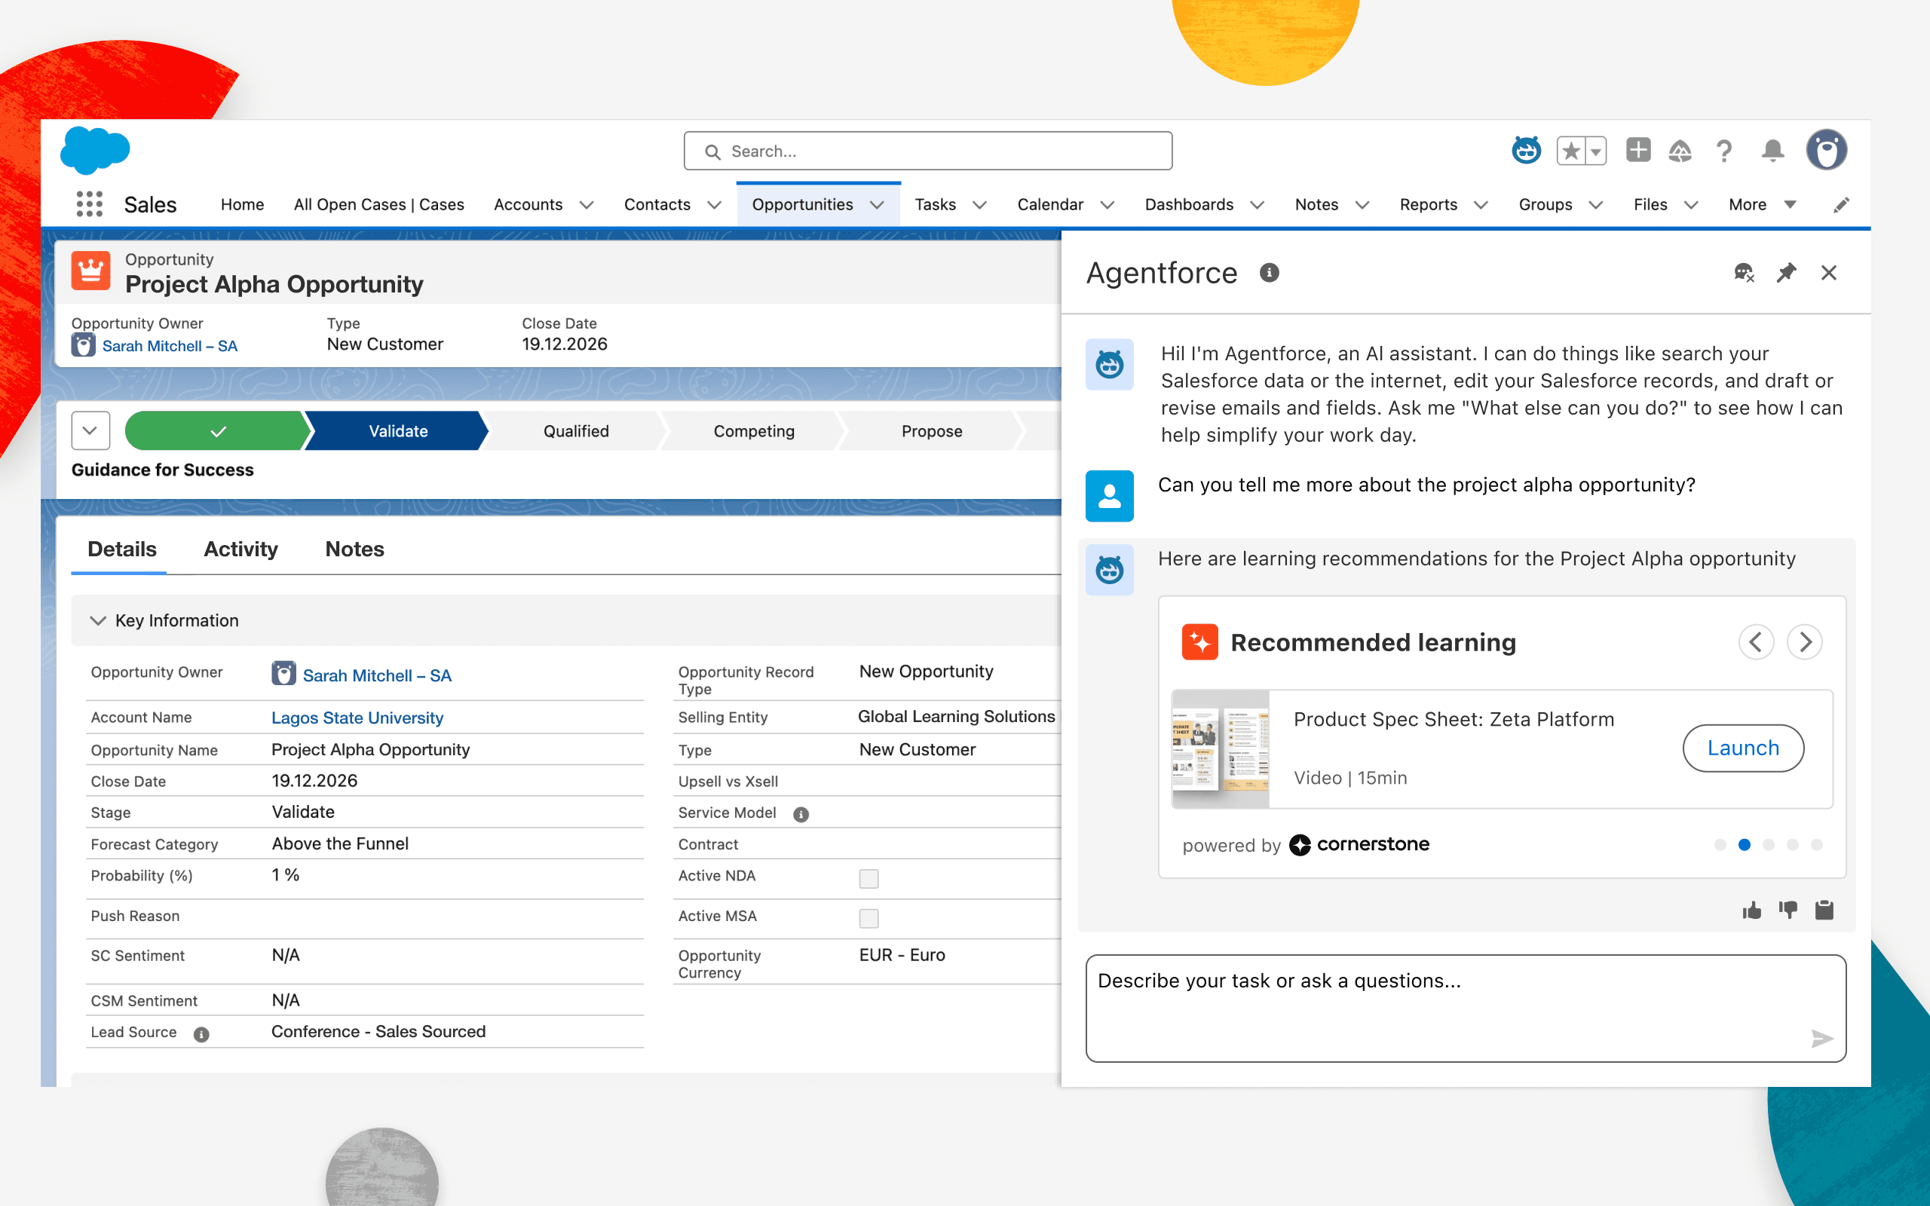
Task: Click the Favorites star icon
Action: point(1570,151)
